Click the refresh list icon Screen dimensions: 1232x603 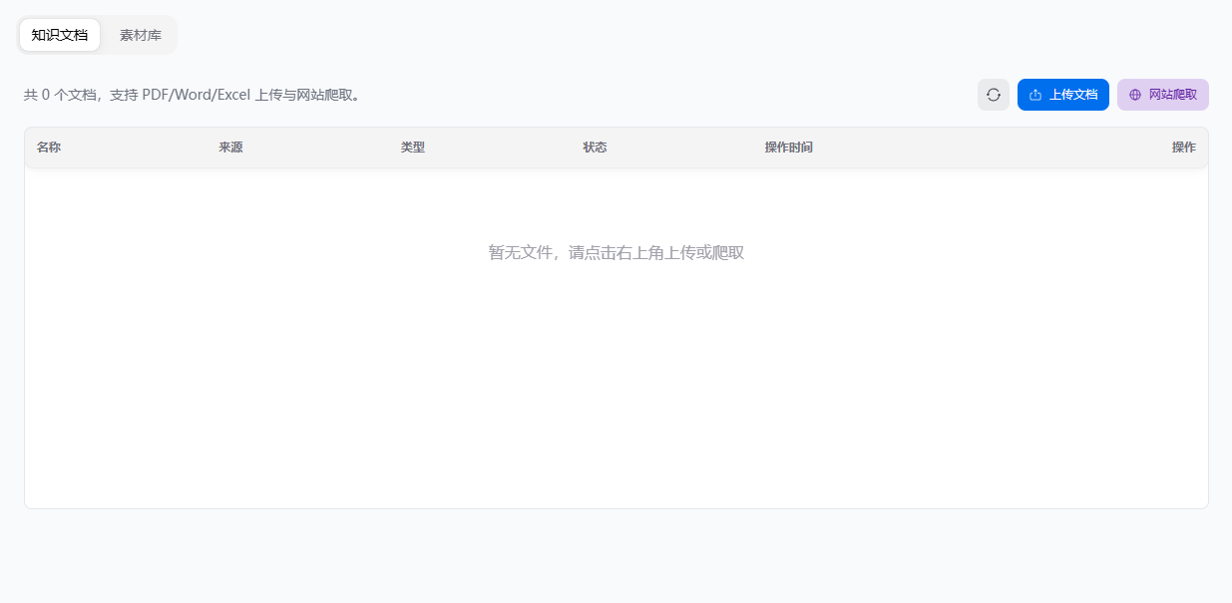coord(994,95)
